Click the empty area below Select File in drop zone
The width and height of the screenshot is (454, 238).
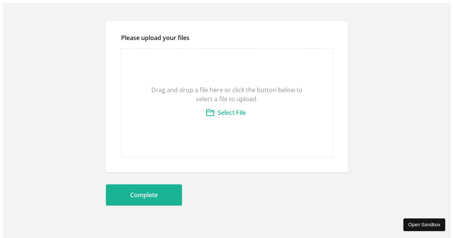227,138
